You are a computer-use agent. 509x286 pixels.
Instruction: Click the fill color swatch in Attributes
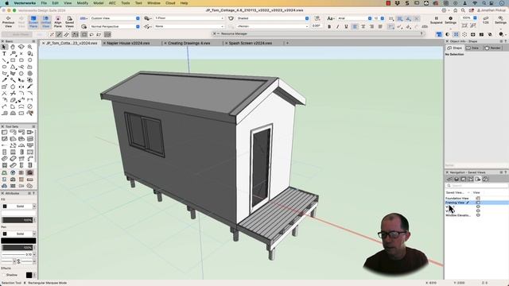(18, 214)
